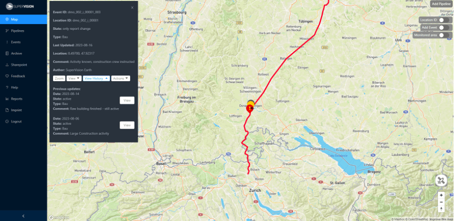Collapse the View History dropdown
454x221 pixels.
96,78
